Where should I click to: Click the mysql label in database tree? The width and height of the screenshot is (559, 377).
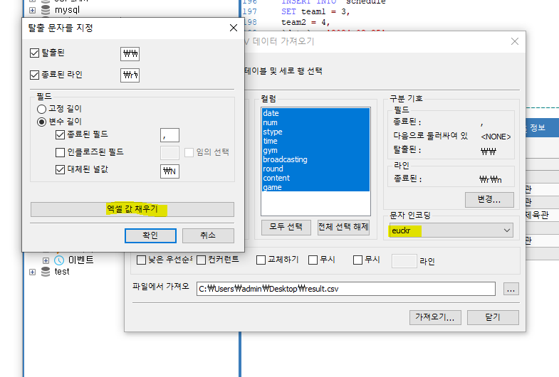(x=67, y=10)
